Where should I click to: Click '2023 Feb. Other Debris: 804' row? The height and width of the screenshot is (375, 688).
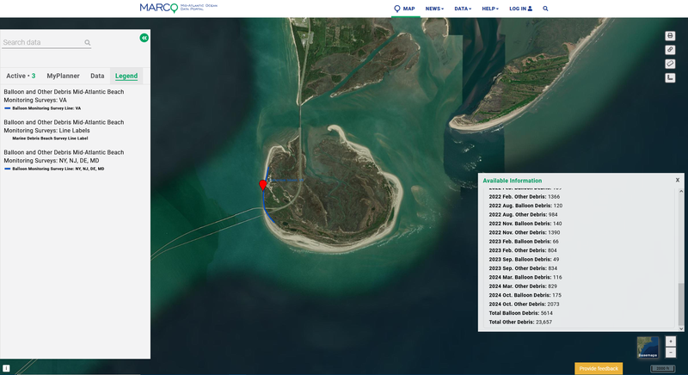(x=523, y=250)
